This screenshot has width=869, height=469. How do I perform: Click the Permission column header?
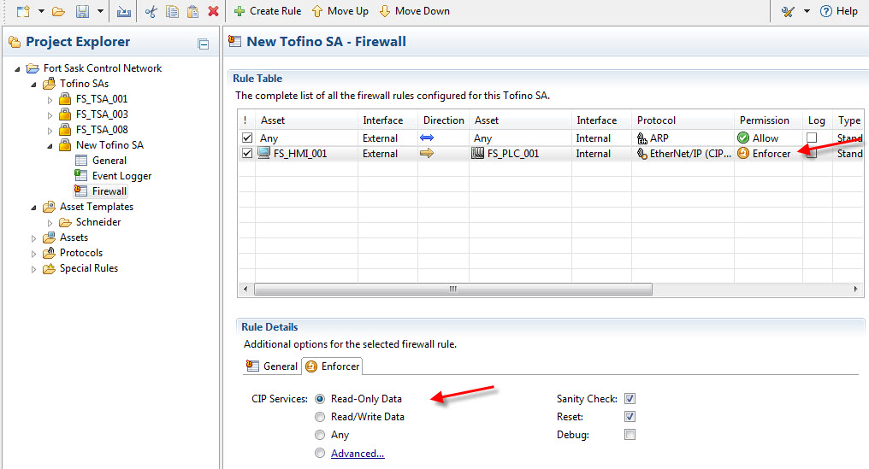pyautogui.click(x=765, y=120)
